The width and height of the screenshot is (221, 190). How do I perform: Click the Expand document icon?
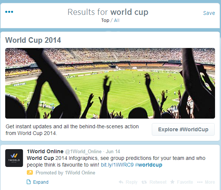(29, 182)
